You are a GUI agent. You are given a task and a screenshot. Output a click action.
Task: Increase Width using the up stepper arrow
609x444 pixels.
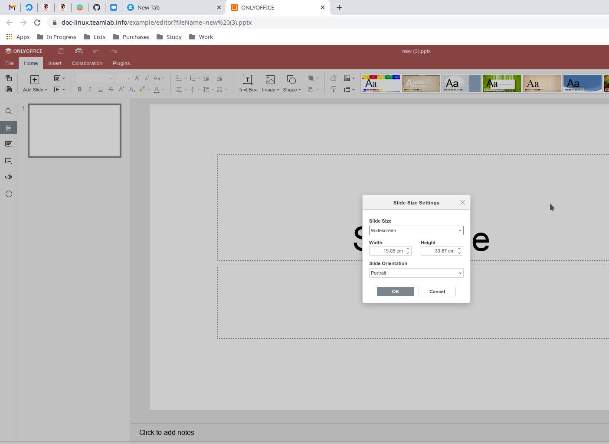point(408,249)
